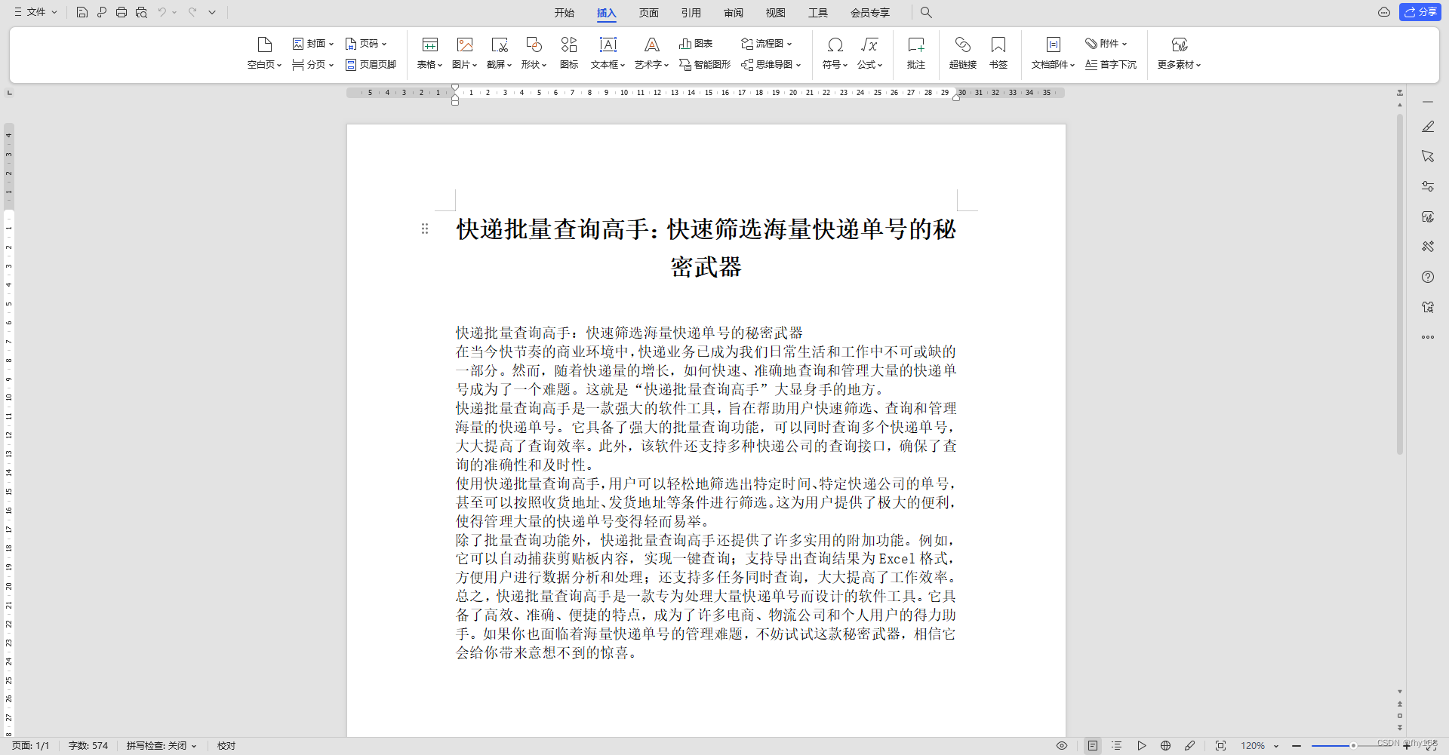
Task: Open the settings sliders icon in sidebar
Action: (x=1428, y=186)
